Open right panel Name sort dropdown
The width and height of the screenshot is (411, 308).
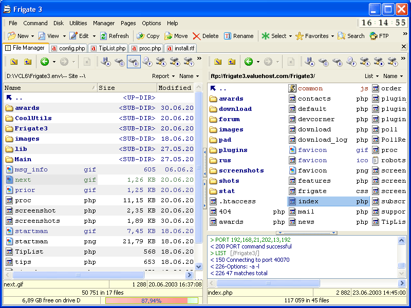[x=393, y=76]
